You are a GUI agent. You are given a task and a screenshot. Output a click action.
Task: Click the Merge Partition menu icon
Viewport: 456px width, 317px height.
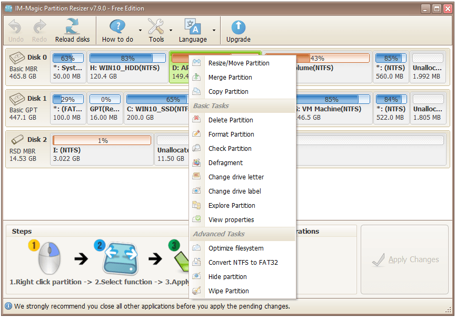point(196,77)
